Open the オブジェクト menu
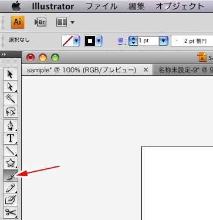The image size is (213, 220). [x=180, y=6]
